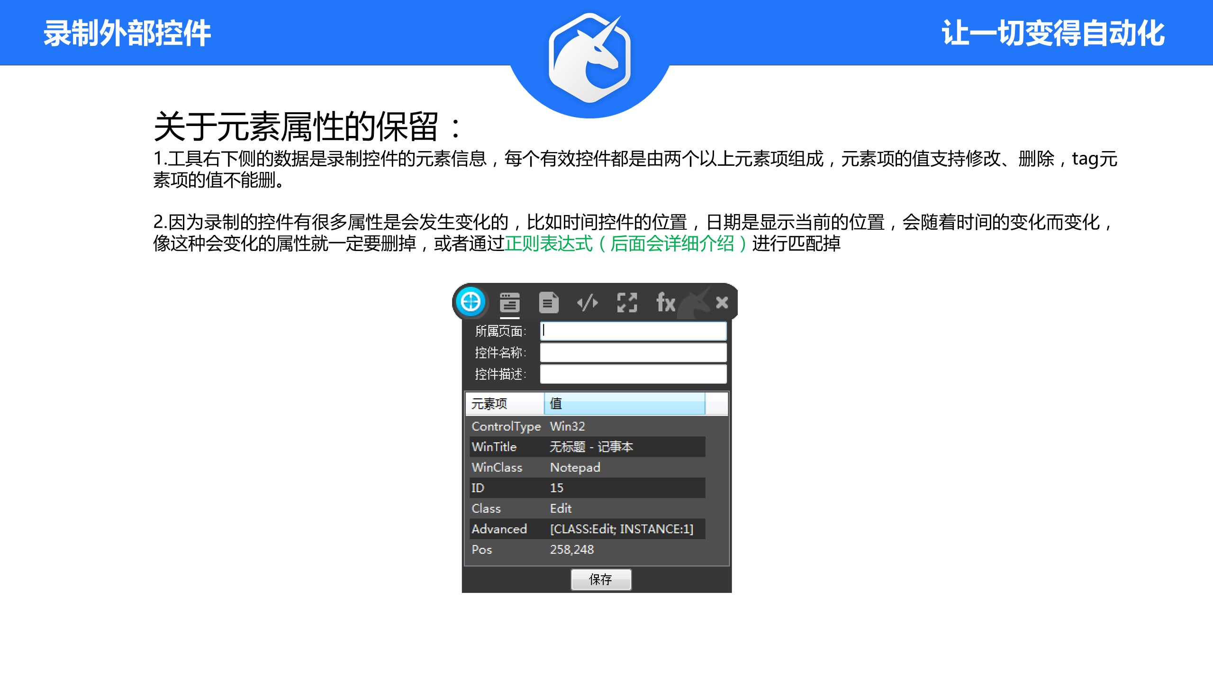1213x682 pixels.
Task: Click the 控件名称 text box
Action: coord(633,352)
